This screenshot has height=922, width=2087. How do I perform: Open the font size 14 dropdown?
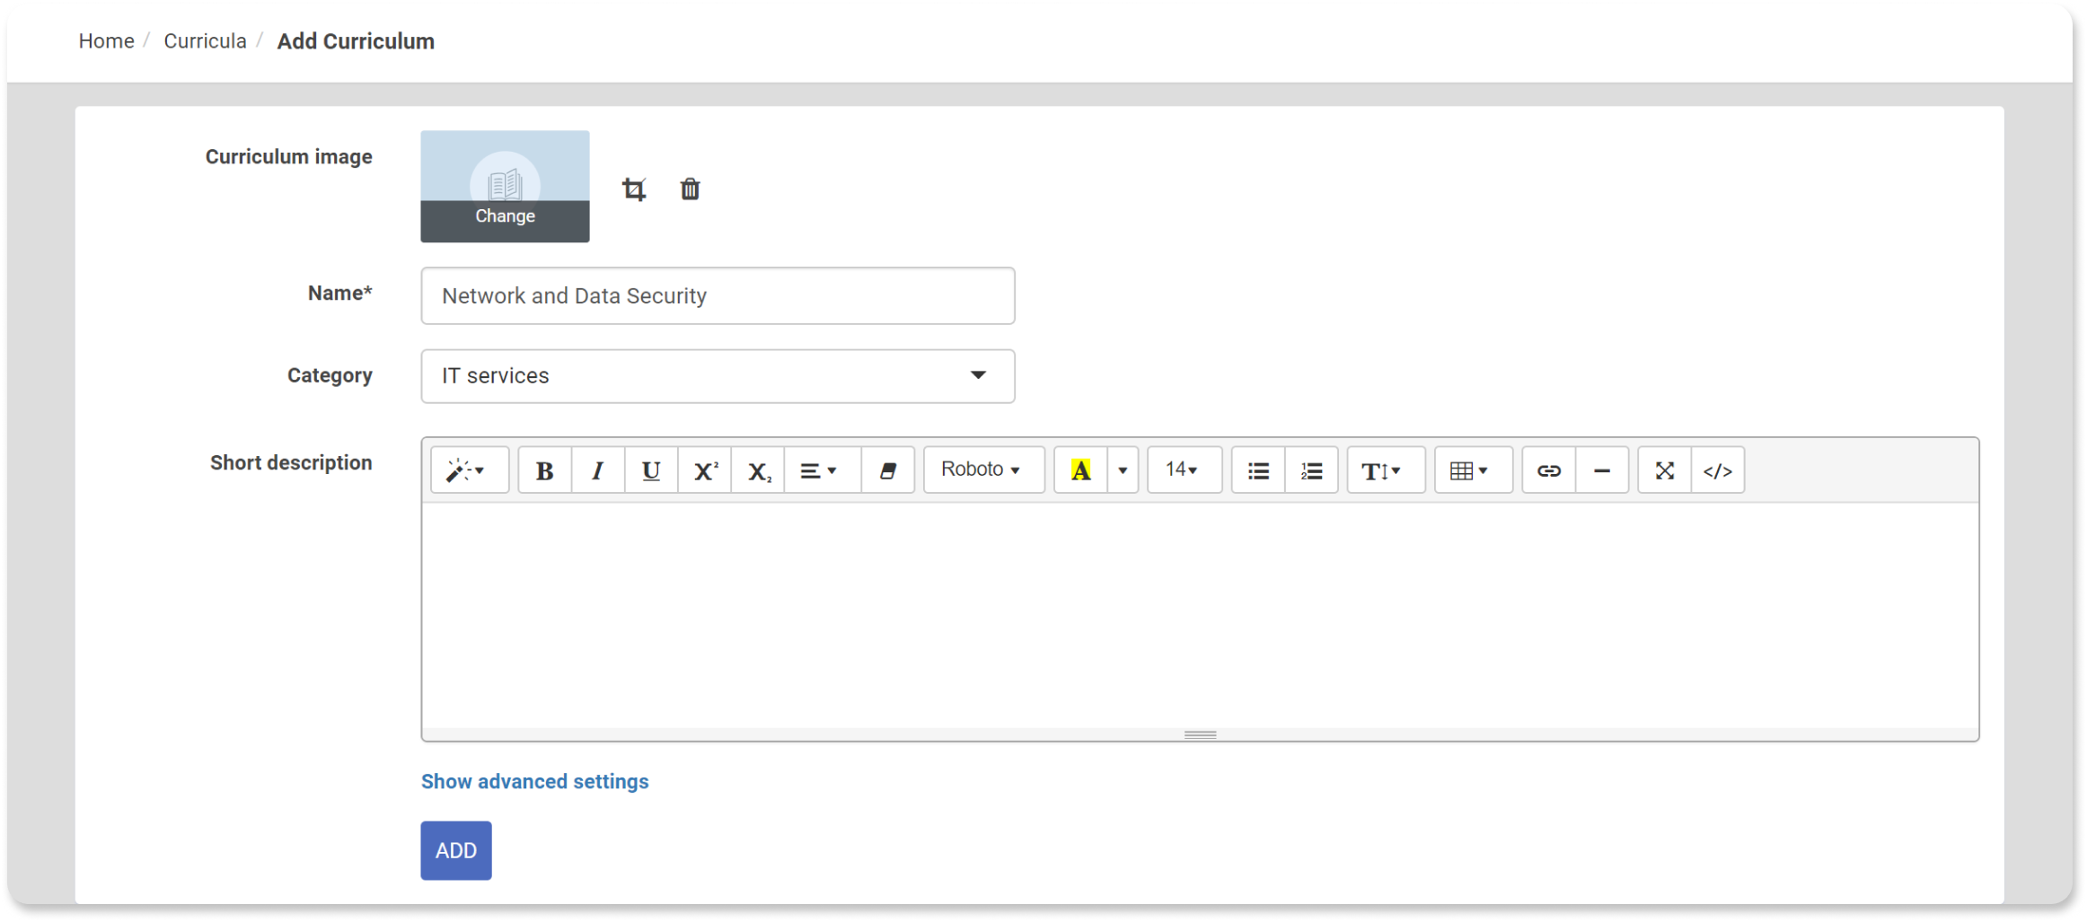click(1184, 470)
